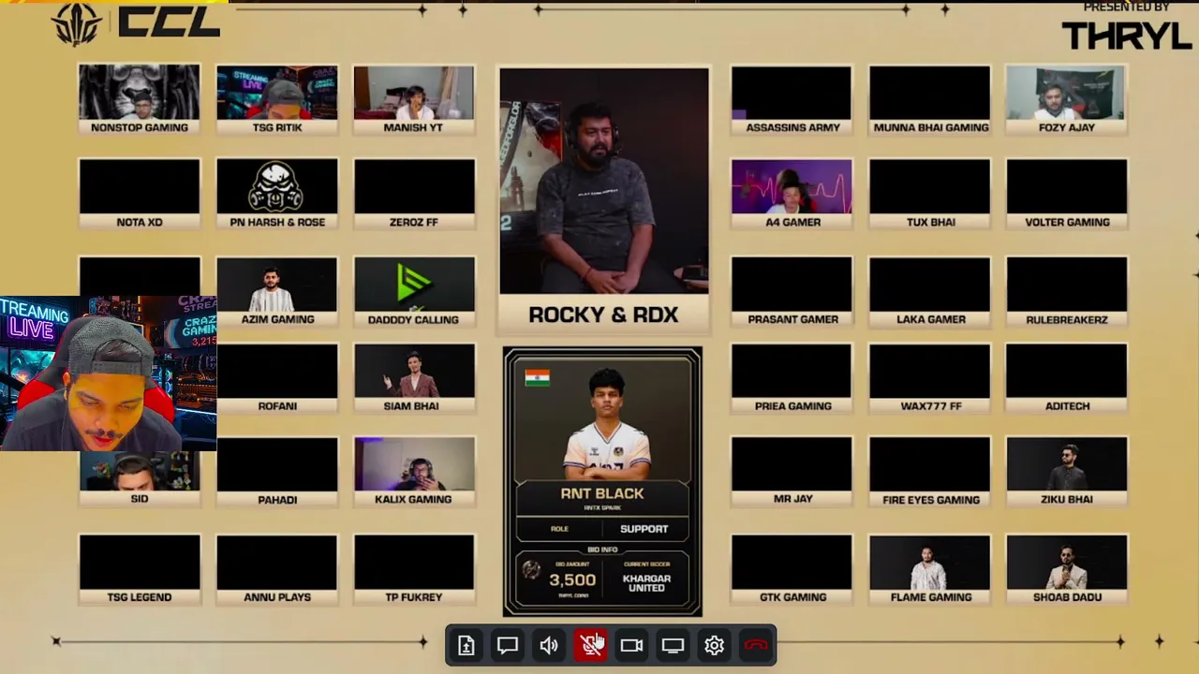Image resolution: width=1199 pixels, height=674 pixels.
Task: Click the SUPPORT role value
Action: coord(644,529)
